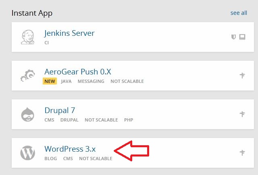Image resolution: width=258 pixels, height=175 pixels.
Task: Click the CMS tag under WordPress 3.x
Action: (x=68, y=159)
